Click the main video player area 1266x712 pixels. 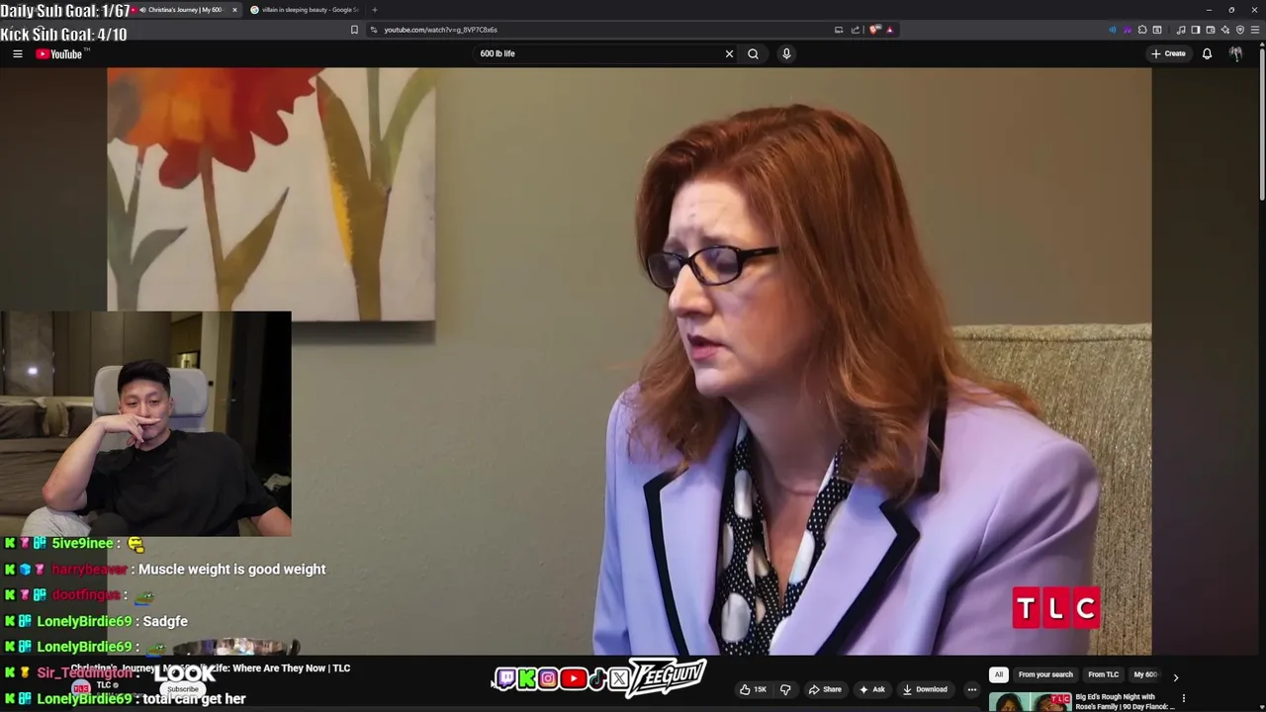click(629, 360)
